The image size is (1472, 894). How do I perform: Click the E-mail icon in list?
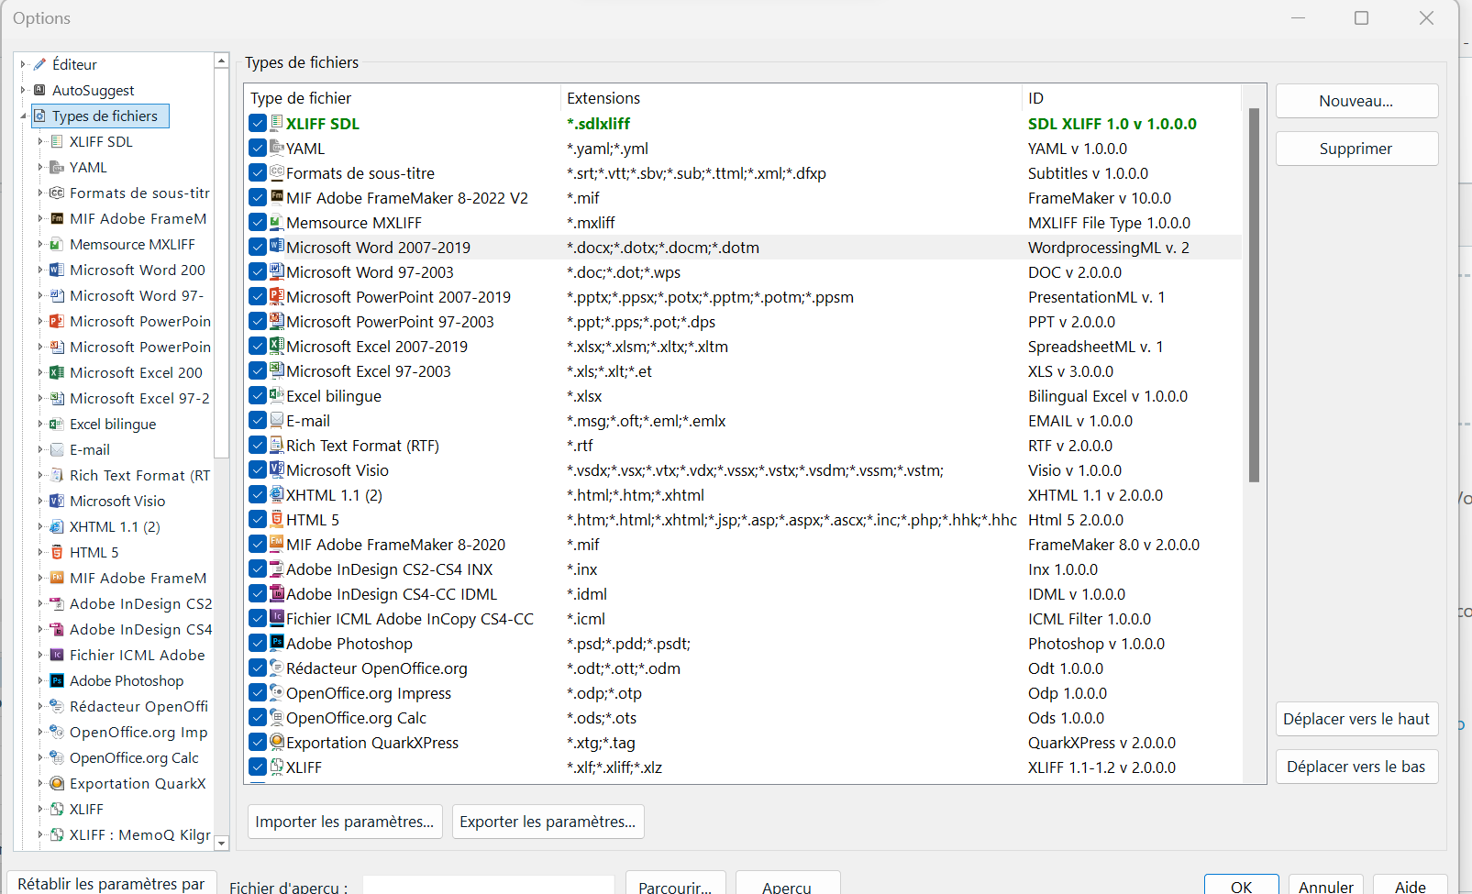[277, 420]
